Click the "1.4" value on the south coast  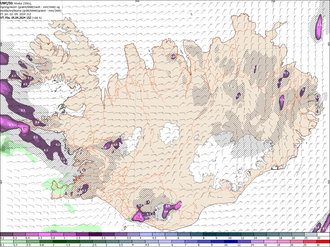[139, 217]
